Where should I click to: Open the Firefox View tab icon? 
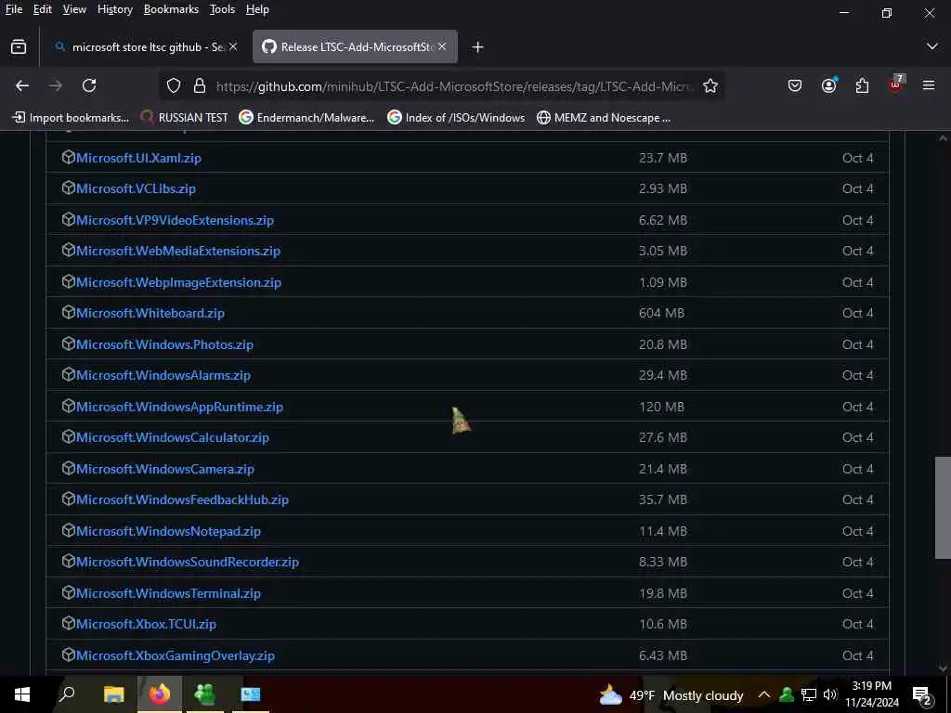[x=19, y=46]
